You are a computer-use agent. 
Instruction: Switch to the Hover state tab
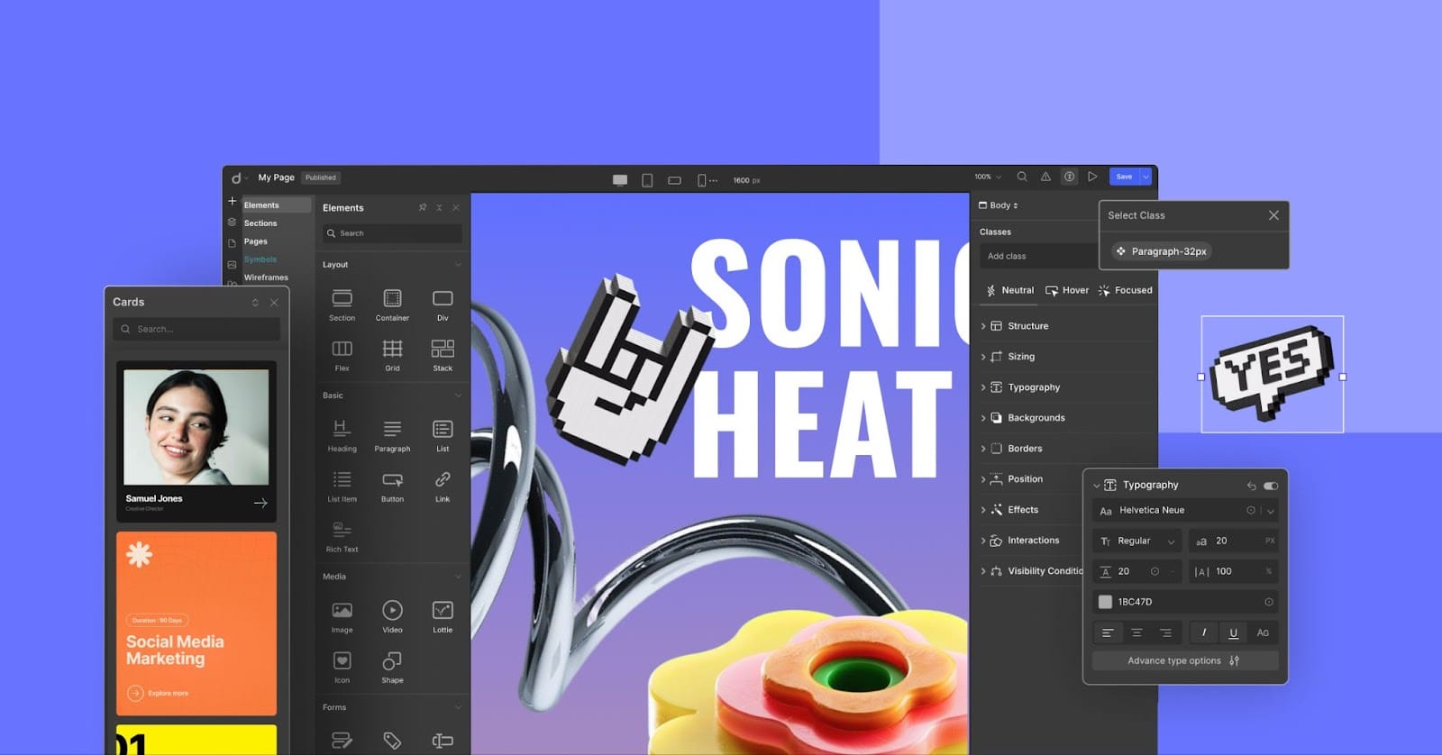pyautogui.click(x=1067, y=290)
